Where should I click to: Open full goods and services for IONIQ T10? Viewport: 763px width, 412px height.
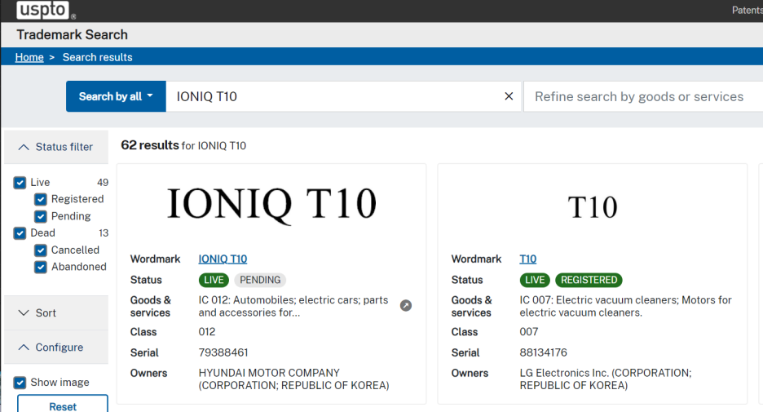tap(406, 305)
